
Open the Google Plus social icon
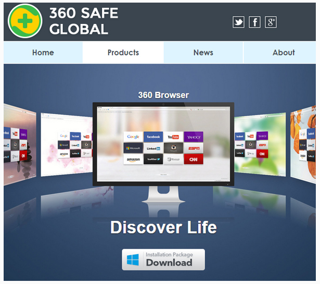271,22
